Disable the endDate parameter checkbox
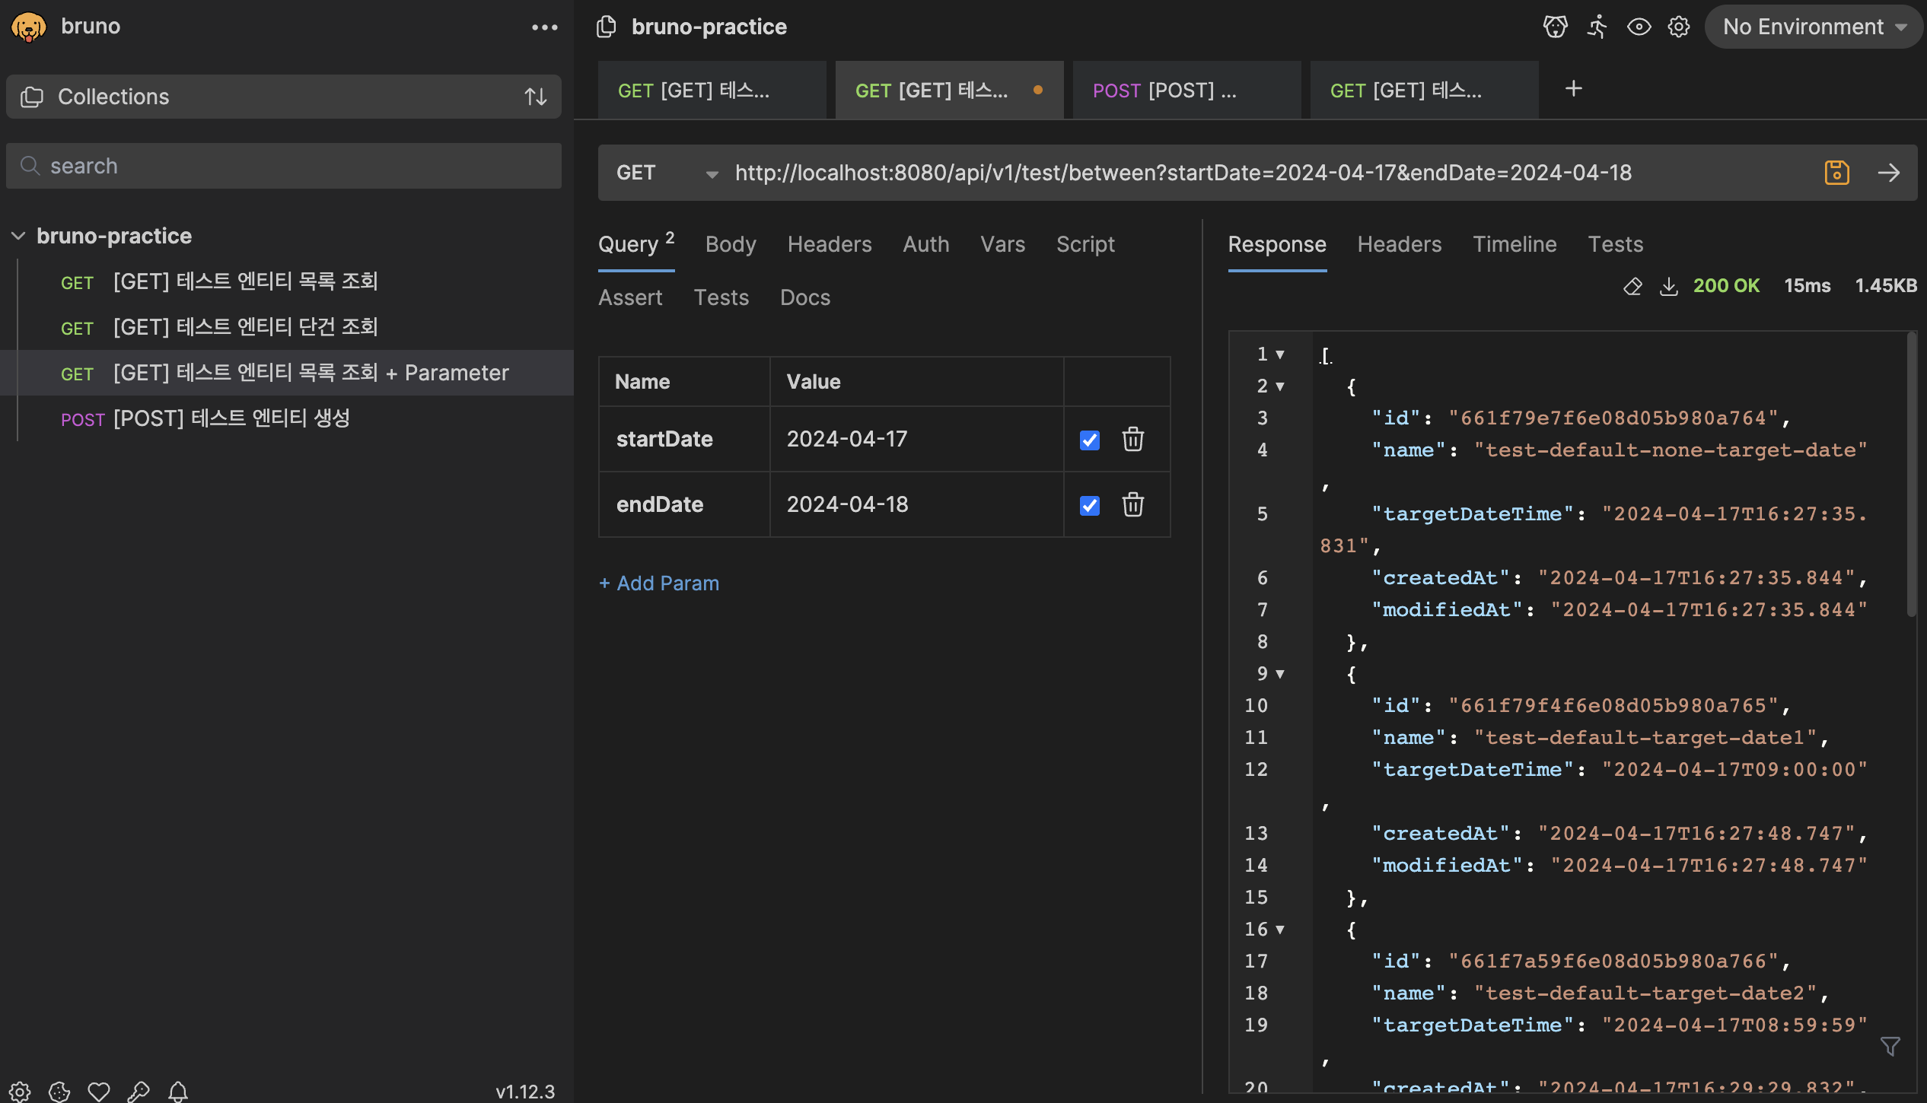The image size is (1927, 1103). pyautogui.click(x=1089, y=505)
